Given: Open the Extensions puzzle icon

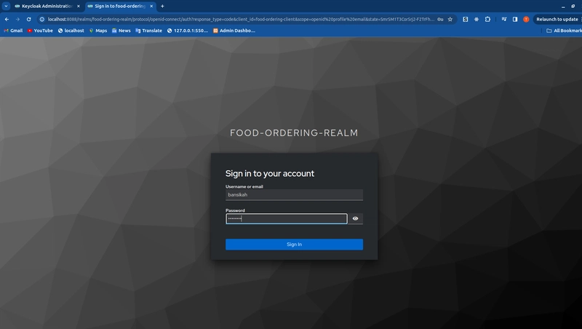Looking at the screenshot, I should [x=487, y=20].
